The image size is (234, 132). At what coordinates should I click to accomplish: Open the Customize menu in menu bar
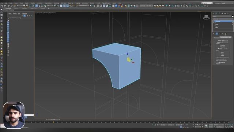[x=71, y=3]
